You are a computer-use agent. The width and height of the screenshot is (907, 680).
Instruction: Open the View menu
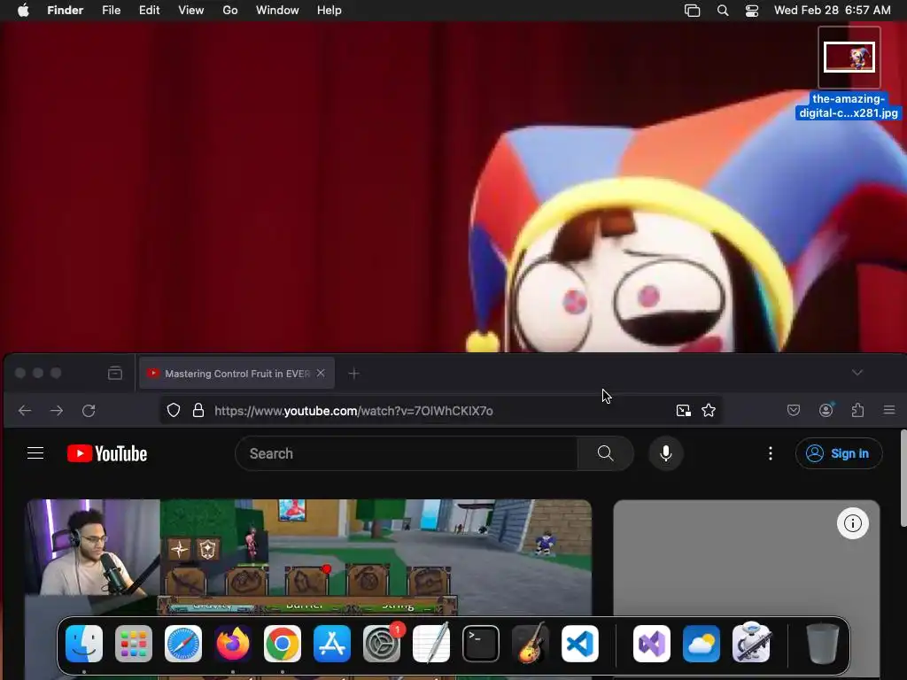pyautogui.click(x=191, y=11)
